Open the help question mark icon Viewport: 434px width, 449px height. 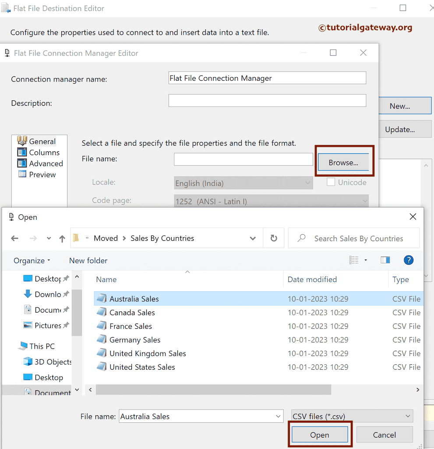pyautogui.click(x=408, y=260)
